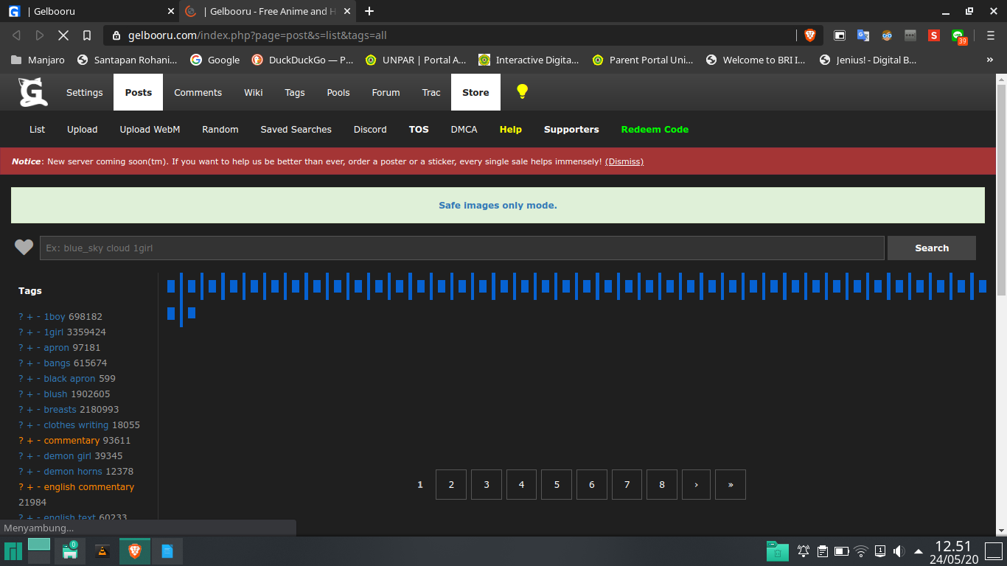This screenshot has width=1007, height=566.
Task: Open the Manjaro bookmarks folder
Action: [x=38, y=60]
